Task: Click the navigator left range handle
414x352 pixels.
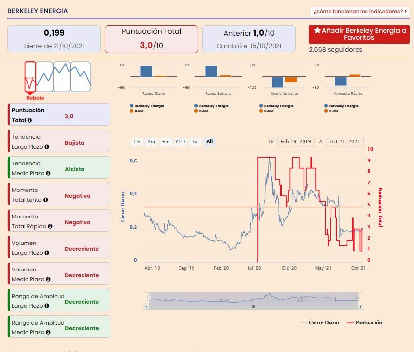Action: [149, 298]
